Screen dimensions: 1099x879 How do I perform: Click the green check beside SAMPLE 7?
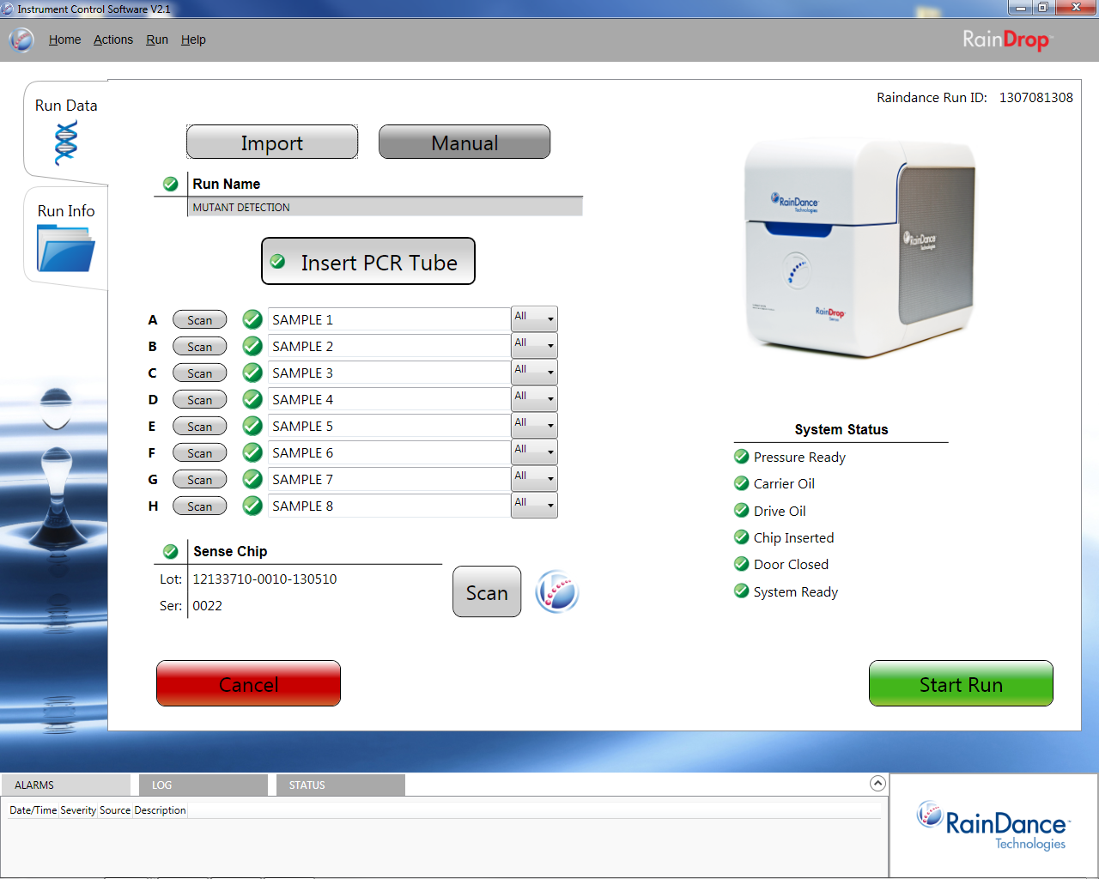pos(252,479)
